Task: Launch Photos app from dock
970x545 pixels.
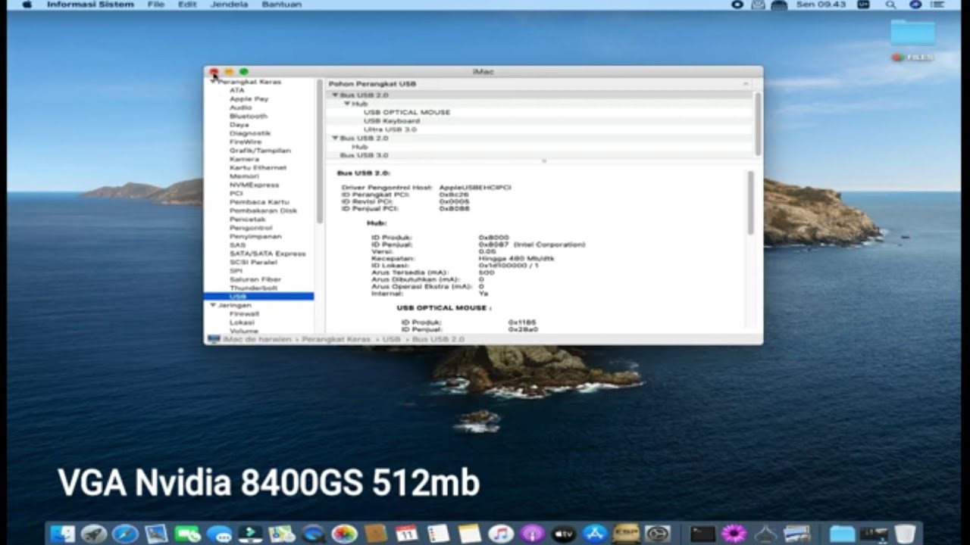Action: 344,534
